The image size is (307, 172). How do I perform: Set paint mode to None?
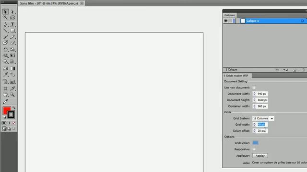click(14, 123)
